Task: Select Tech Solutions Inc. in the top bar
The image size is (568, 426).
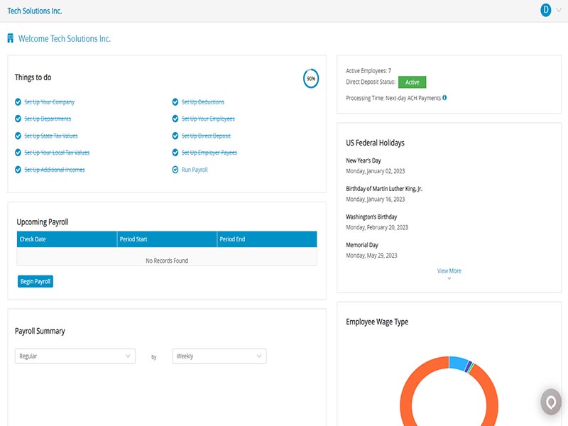Action: [x=33, y=11]
